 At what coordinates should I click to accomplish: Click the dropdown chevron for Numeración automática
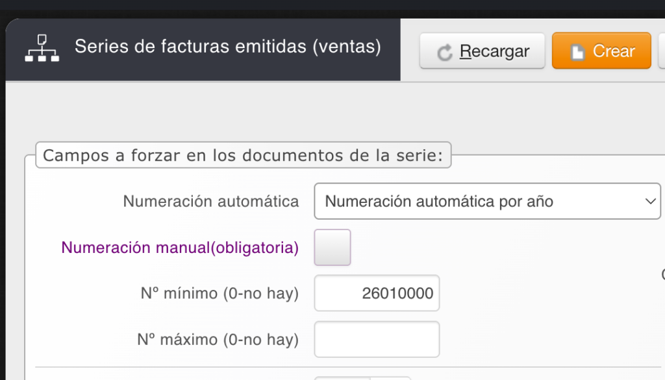click(651, 201)
